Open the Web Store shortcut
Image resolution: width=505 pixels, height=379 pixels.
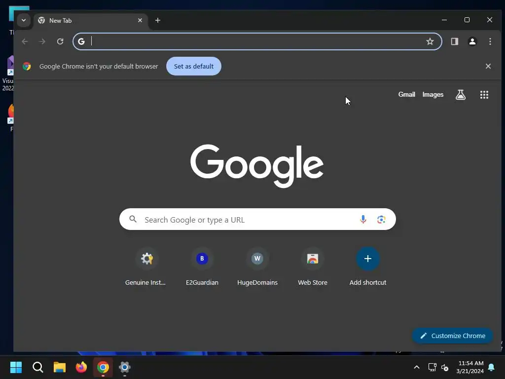coord(313,267)
